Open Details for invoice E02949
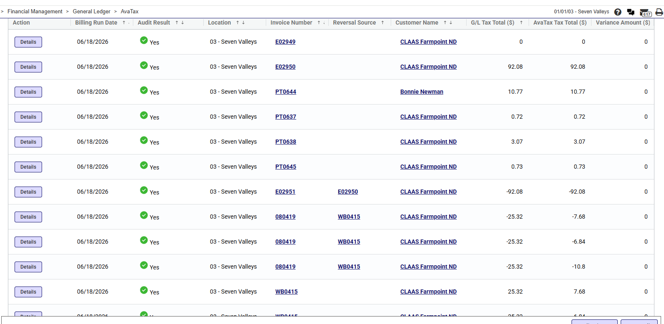This screenshot has height=324, width=664. click(x=28, y=42)
